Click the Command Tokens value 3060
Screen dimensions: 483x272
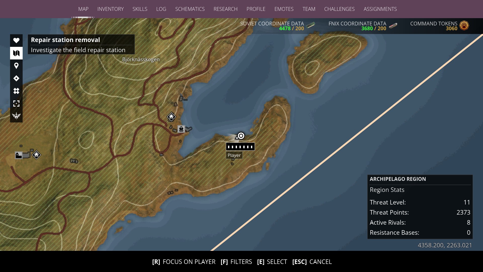452,28
